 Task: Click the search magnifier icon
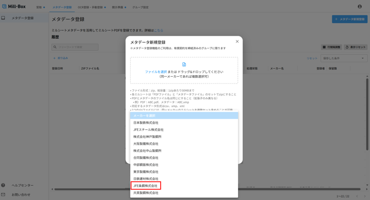coord(55,47)
